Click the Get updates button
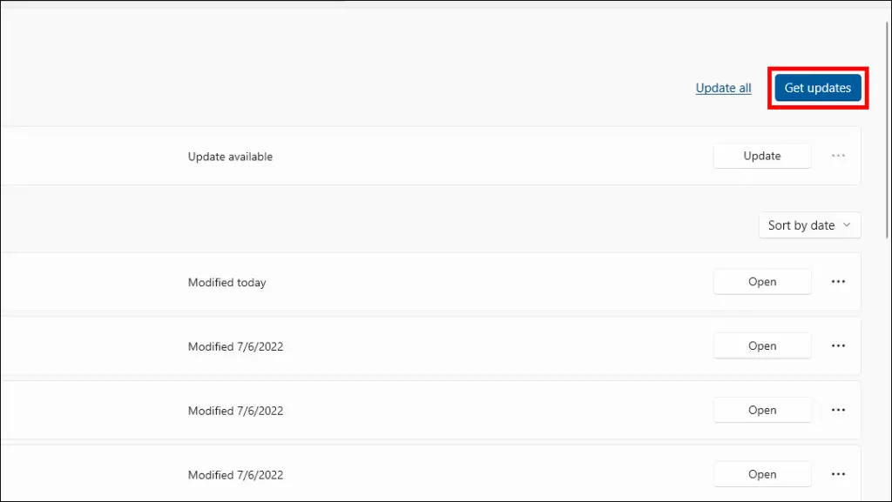Image resolution: width=892 pixels, height=502 pixels. tap(817, 88)
